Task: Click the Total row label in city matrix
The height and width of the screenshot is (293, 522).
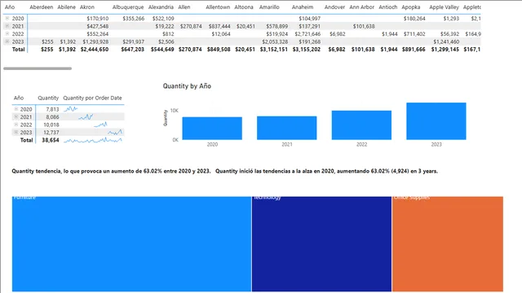Action: [x=18, y=50]
